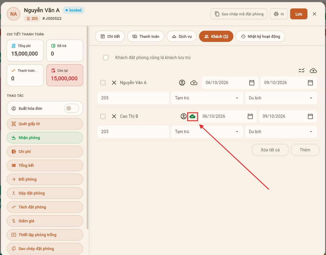This screenshot has width=326, height=255.
Task: Click Sao chép mã đặt phòng button
Action: tap(239, 14)
